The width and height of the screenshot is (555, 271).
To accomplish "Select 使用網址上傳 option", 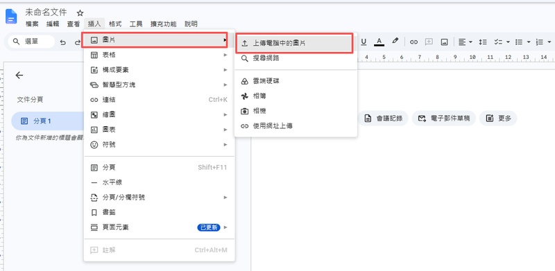I will pyautogui.click(x=296, y=126).
